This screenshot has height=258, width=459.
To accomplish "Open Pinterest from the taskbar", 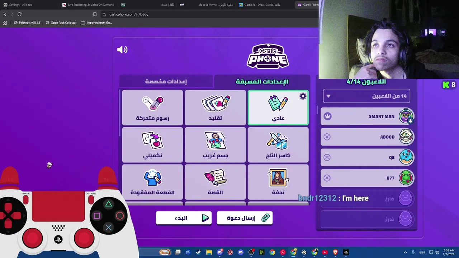I will click(230, 252).
